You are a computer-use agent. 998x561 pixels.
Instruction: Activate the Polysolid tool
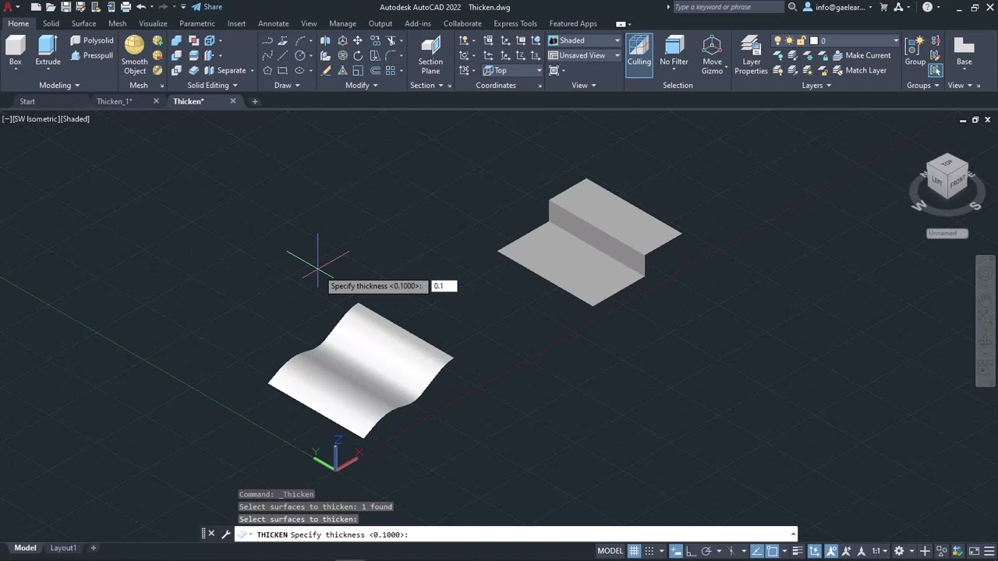(92, 41)
